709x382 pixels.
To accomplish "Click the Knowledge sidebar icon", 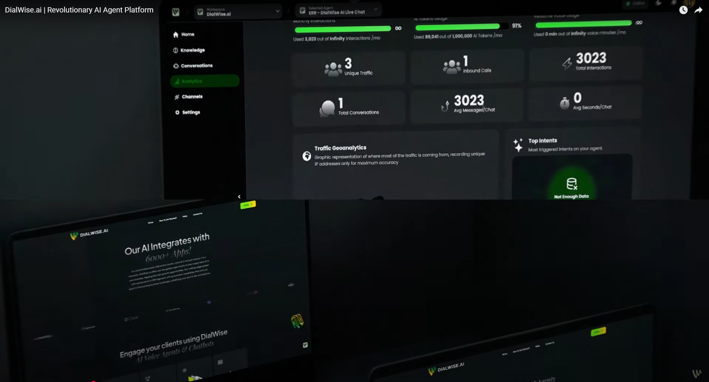I will point(175,50).
